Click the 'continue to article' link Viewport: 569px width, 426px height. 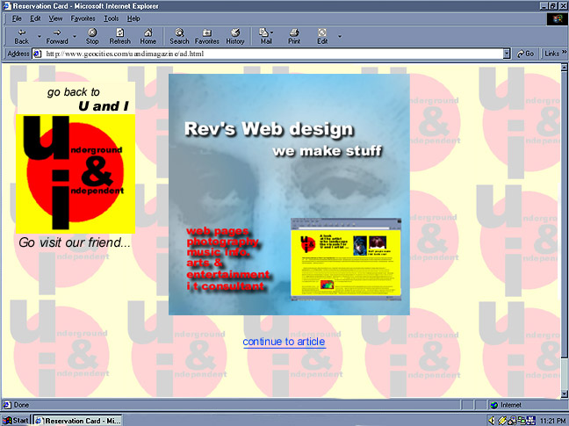[x=284, y=342]
